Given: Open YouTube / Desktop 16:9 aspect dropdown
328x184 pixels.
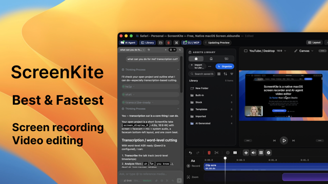Looking at the screenshot, I should coord(265,51).
